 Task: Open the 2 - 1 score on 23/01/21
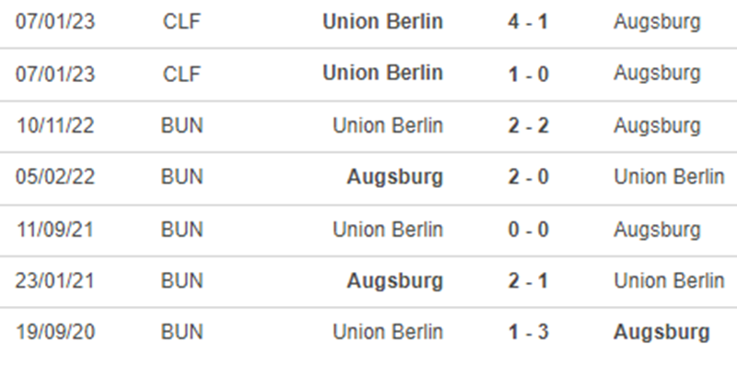(528, 281)
